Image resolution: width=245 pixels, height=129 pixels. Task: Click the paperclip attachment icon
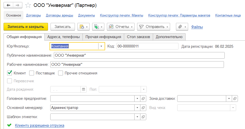click(181, 27)
